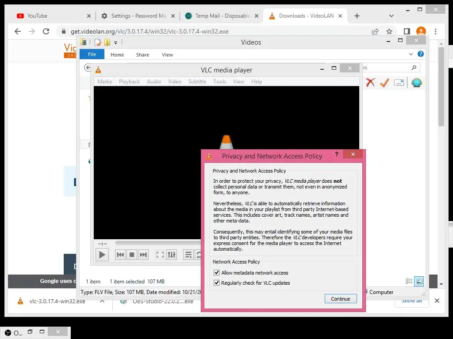Click the browser page vertical scrollbar
This screenshot has width=453, height=339.
pos(441,87)
